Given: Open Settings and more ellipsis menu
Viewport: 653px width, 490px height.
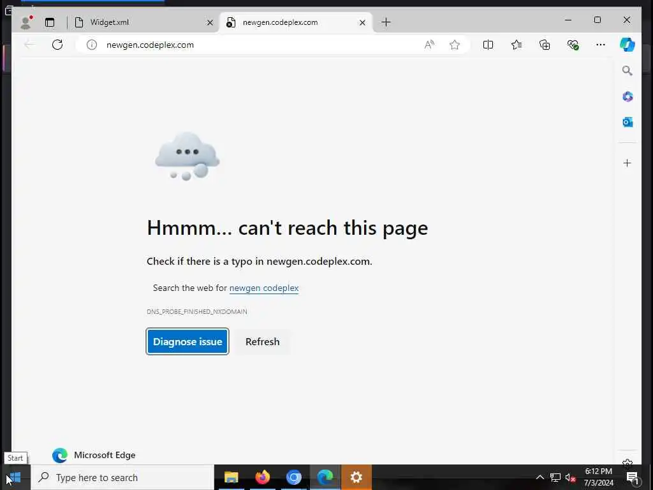Looking at the screenshot, I should 601,45.
